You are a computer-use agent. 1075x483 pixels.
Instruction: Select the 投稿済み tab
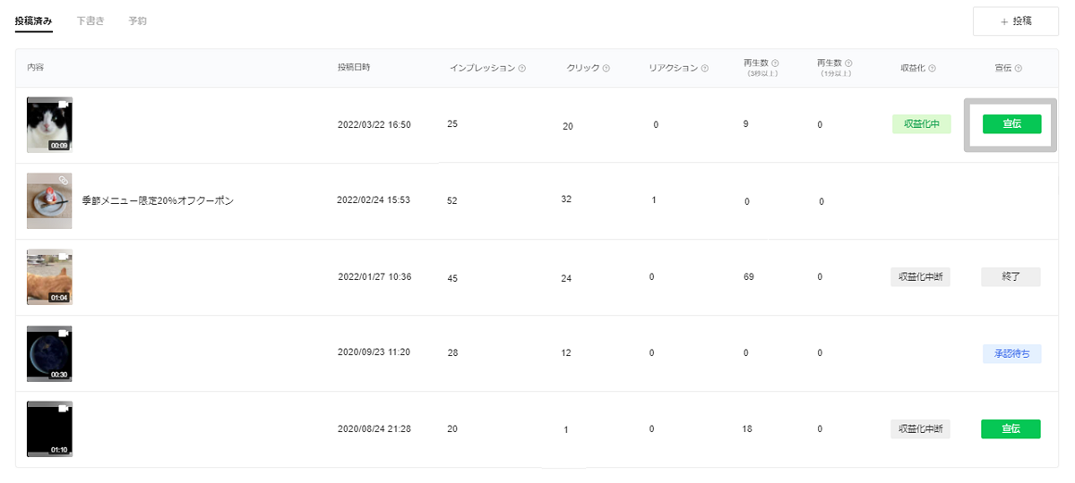tap(34, 21)
